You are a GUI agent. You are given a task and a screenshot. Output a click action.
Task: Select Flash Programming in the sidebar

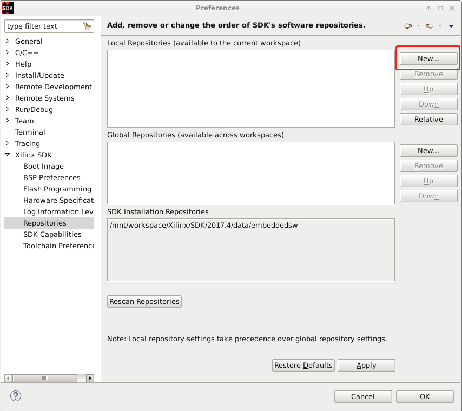pyautogui.click(x=57, y=189)
